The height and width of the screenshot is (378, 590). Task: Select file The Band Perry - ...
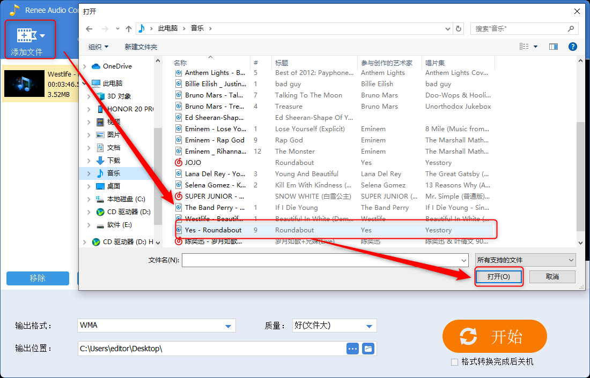pos(215,207)
